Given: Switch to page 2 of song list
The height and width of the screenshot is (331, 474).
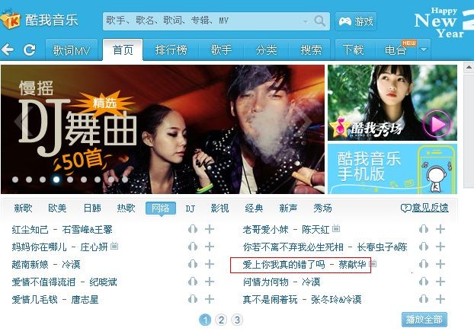Looking at the screenshot, I should click(221, 320).
